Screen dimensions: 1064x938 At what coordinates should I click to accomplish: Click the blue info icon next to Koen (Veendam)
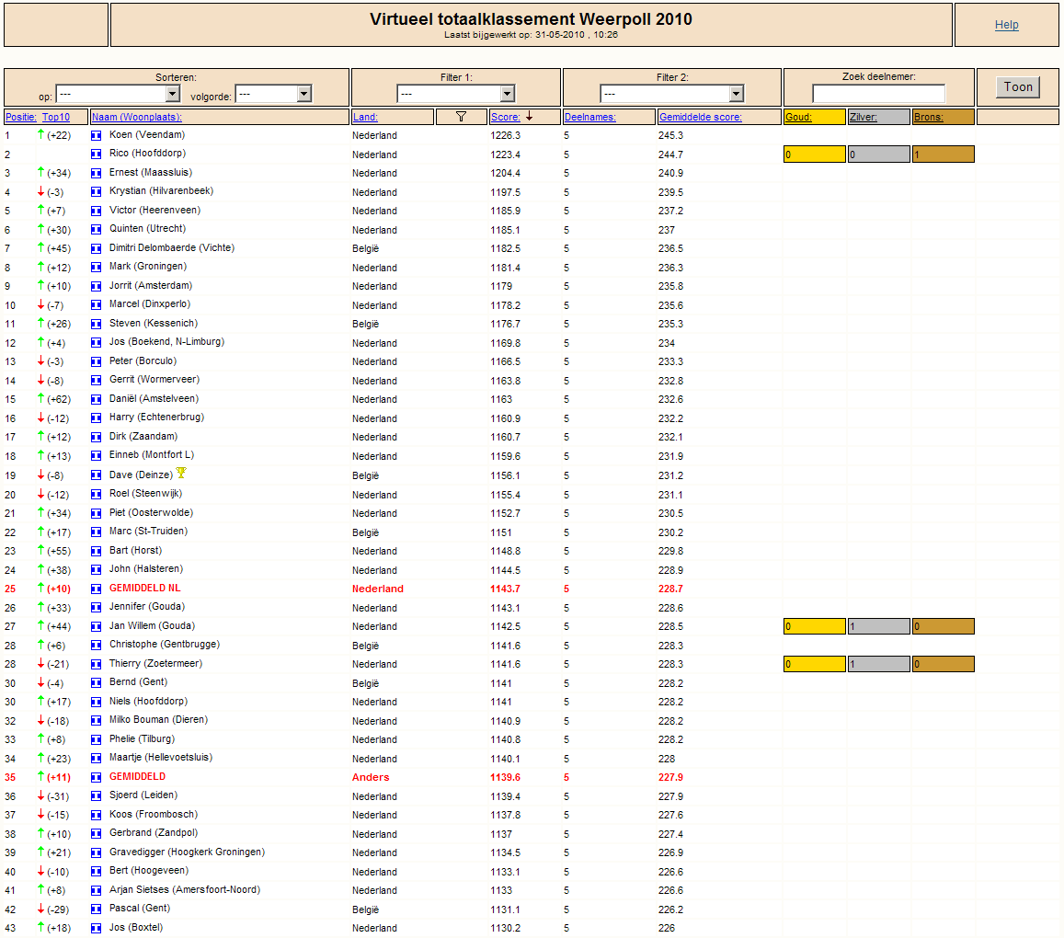(97, 135)
